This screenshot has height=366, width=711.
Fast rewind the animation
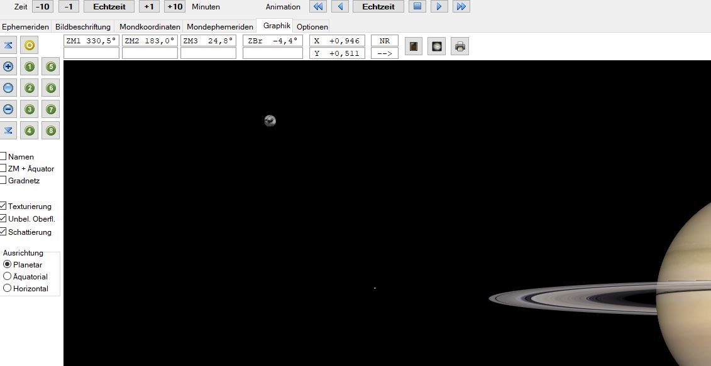tap(318, 6)
